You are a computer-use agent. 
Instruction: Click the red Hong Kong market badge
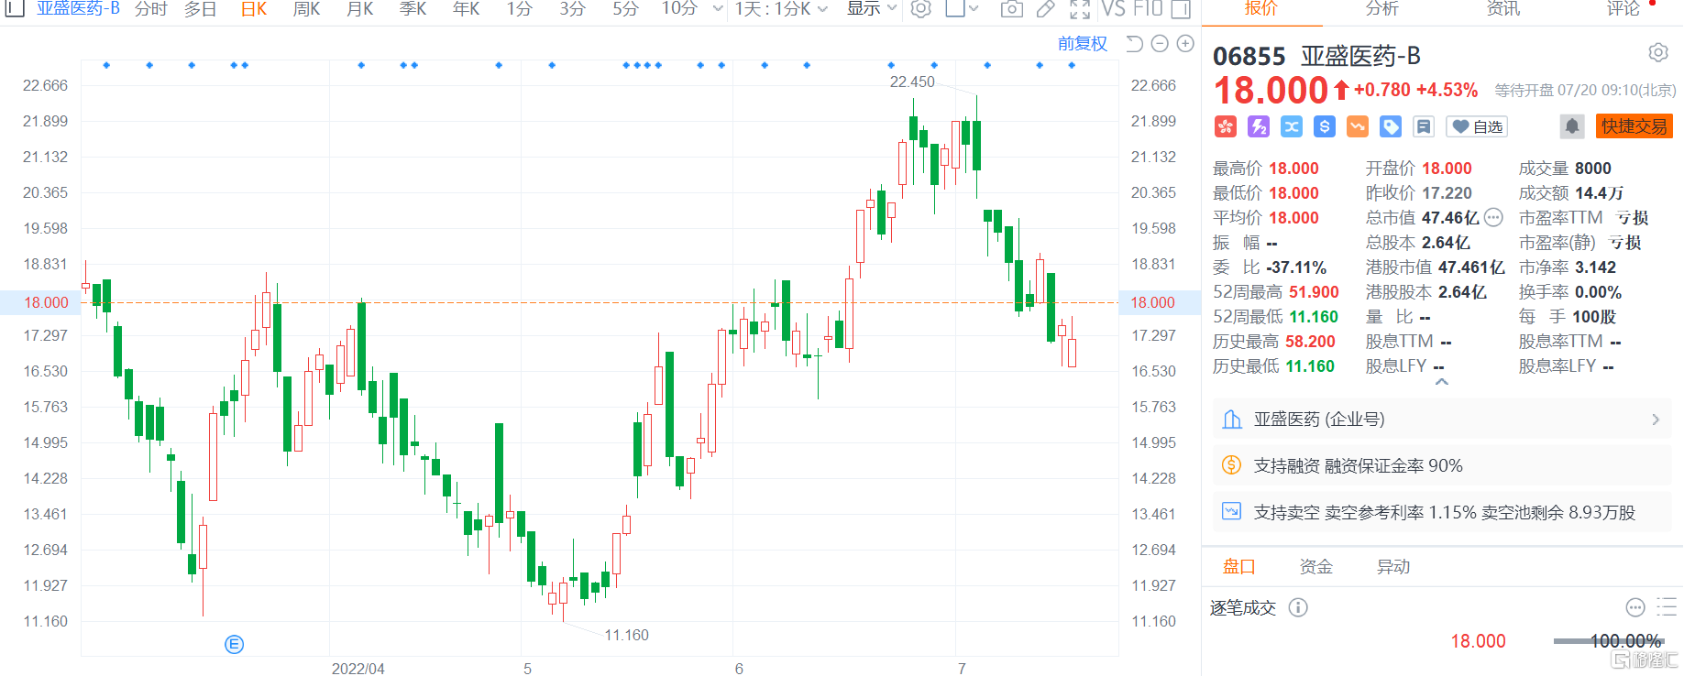point(1226,126)
